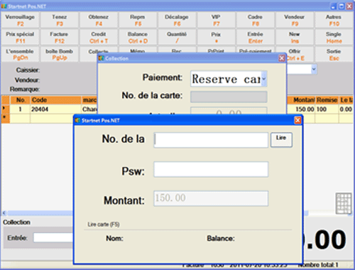The width and height of the screenshot is (355, 270).
Task: Focus the No. de la card field
Action: pyautogui.click(x=211, y=140)
